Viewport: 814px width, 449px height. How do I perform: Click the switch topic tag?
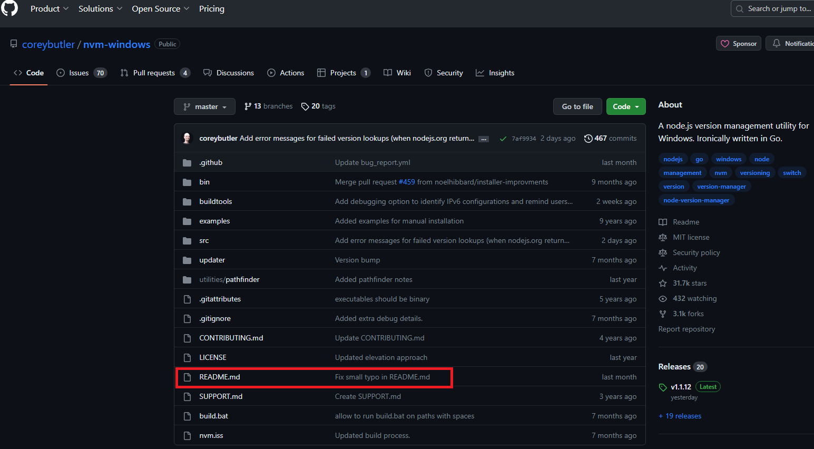792,173
